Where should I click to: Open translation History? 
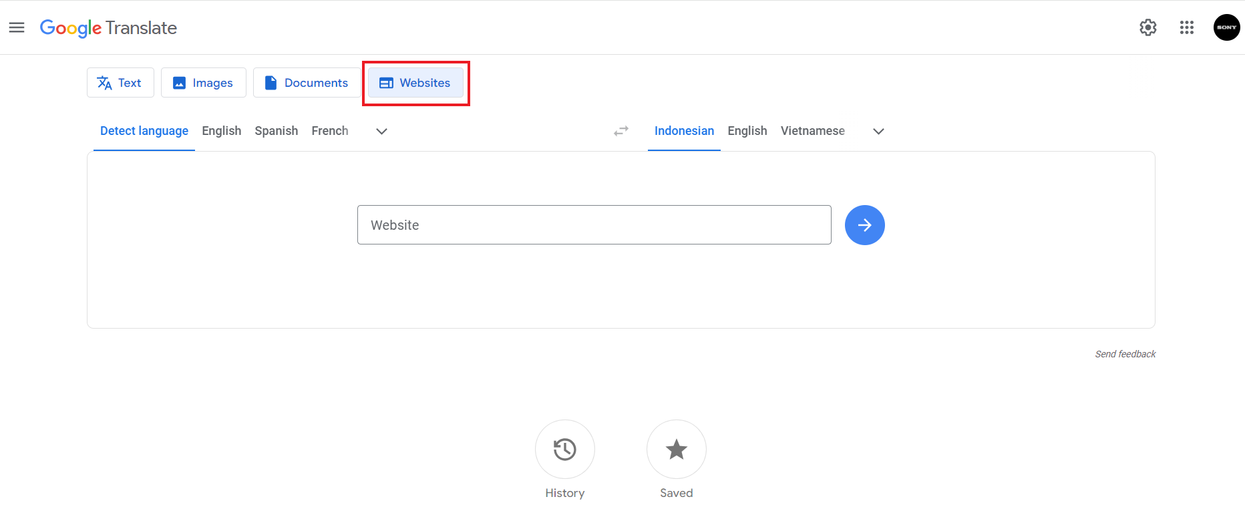point(564,450)
